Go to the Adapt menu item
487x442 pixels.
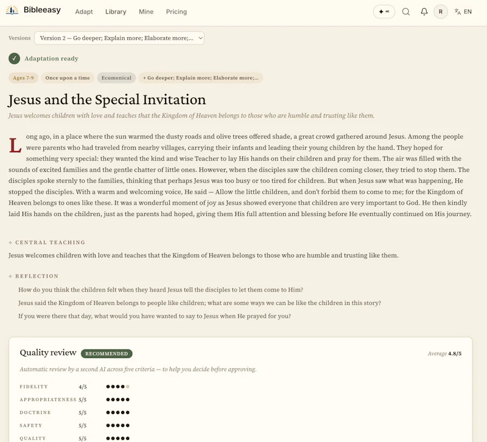(x=84, y=12)
